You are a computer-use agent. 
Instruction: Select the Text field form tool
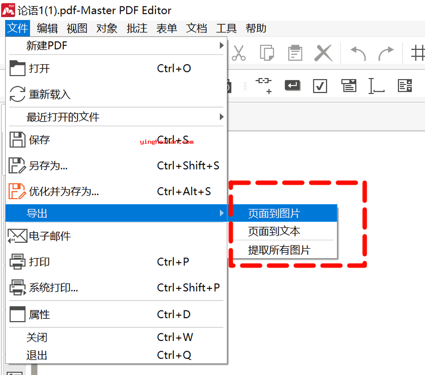377,86
